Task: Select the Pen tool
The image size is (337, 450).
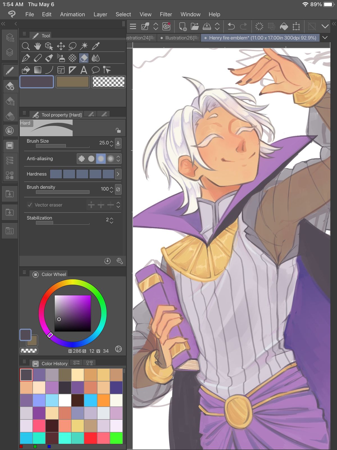Action: pyautogui.click(x=26, y=58)
